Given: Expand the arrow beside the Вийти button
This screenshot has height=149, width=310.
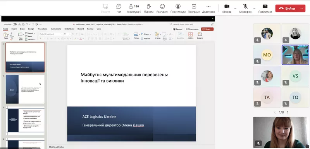Looking at the screenshot, I should [x=302, y=8].
